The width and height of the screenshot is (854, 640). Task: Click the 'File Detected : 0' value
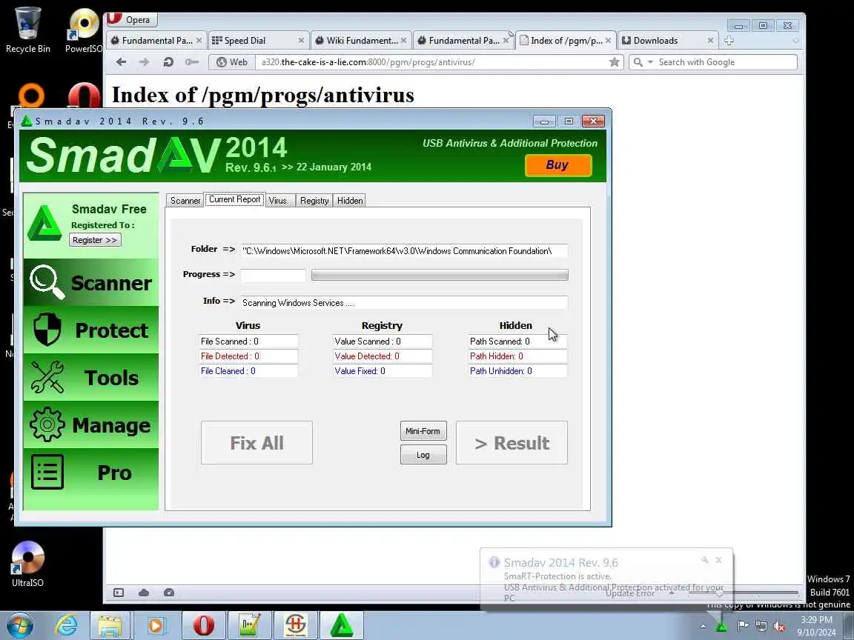coord(248,356)
